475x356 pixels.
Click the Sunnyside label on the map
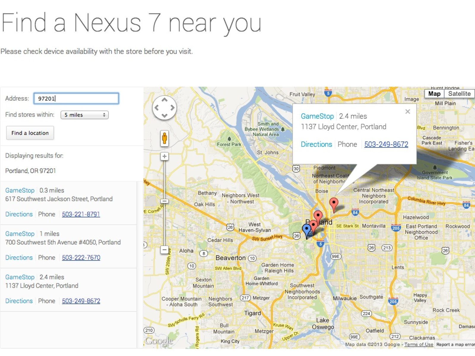(x=416, y=322)
